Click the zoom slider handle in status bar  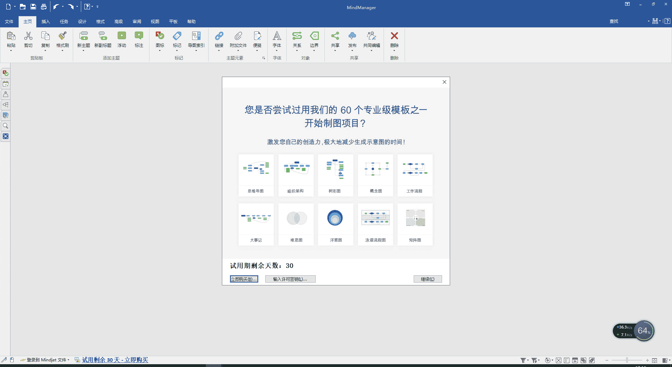627,360
